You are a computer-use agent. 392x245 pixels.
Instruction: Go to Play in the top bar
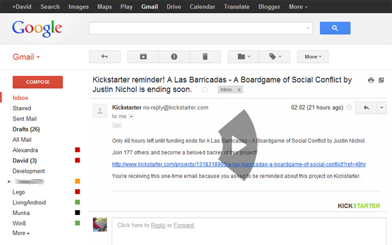(x=127, y=7)
